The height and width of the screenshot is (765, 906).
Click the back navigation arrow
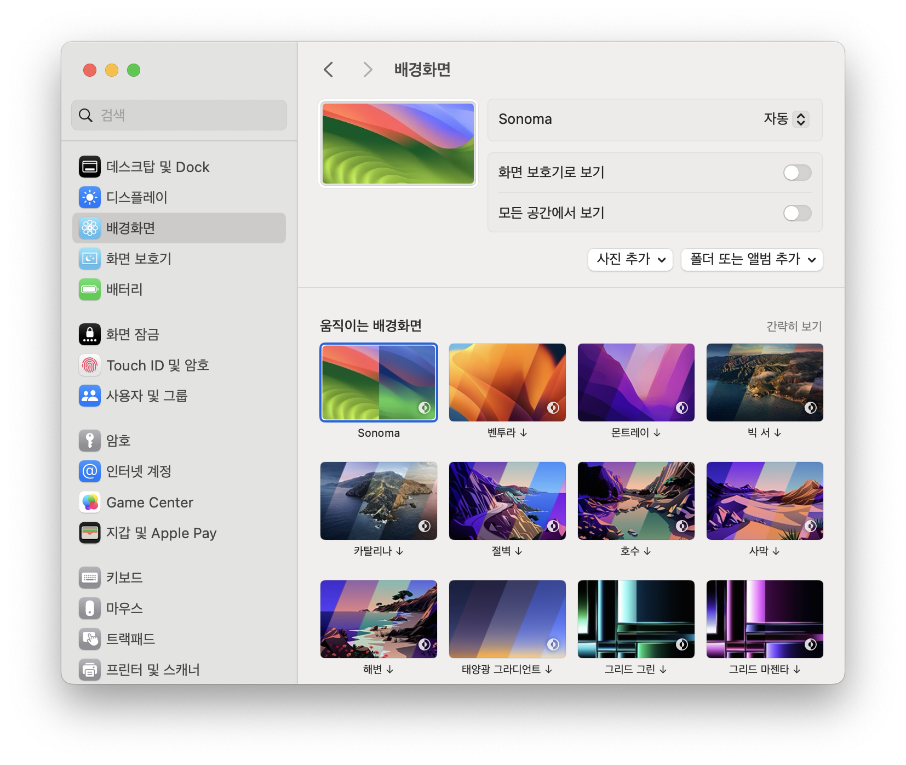(329, 70)
